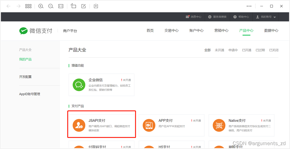Click the JSAPI支付 card title

click(x=97, y=121)
